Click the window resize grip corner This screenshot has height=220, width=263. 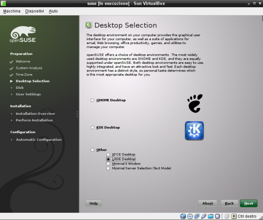pyautogui.click(x=260, y=217)
